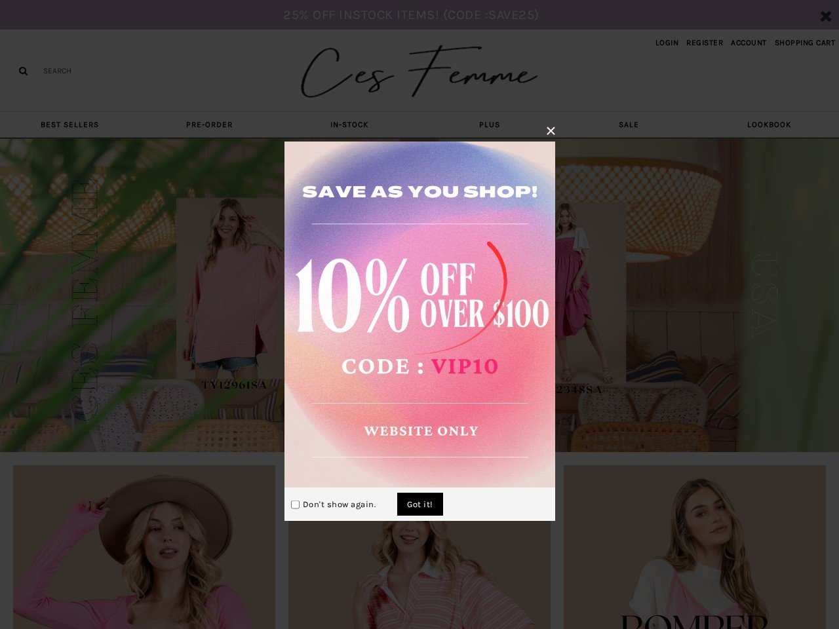Open the pink top TY12961SA product image
Screen dimensions: 839x629
[230, 288]
